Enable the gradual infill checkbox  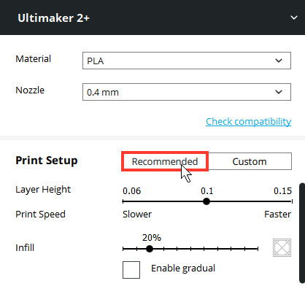click(x=131, y=270)
